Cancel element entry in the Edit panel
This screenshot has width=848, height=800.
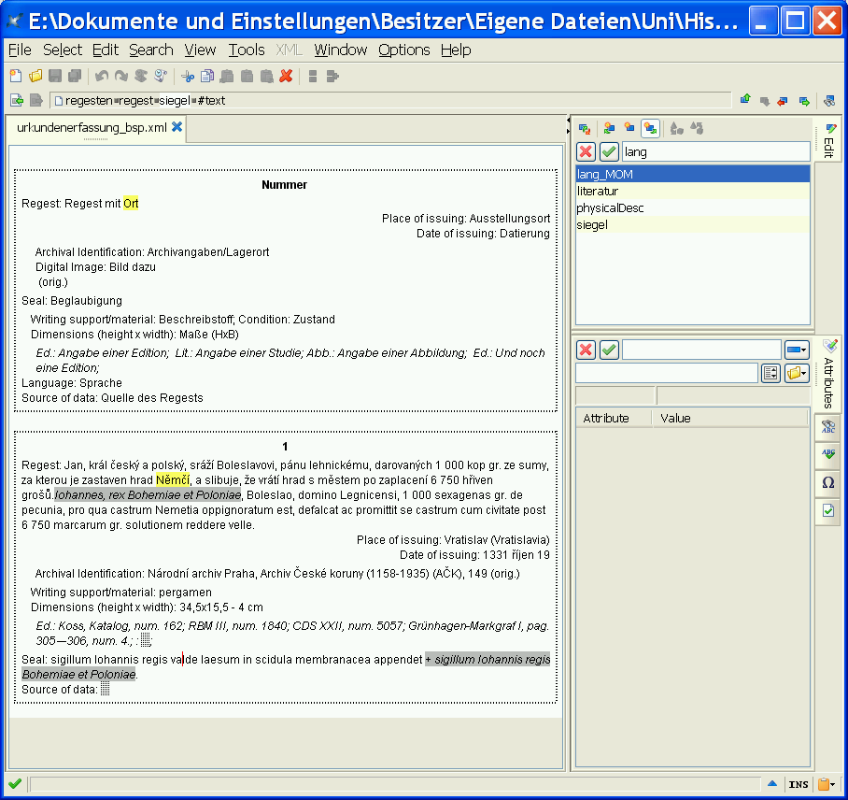(x=586, y=151)
